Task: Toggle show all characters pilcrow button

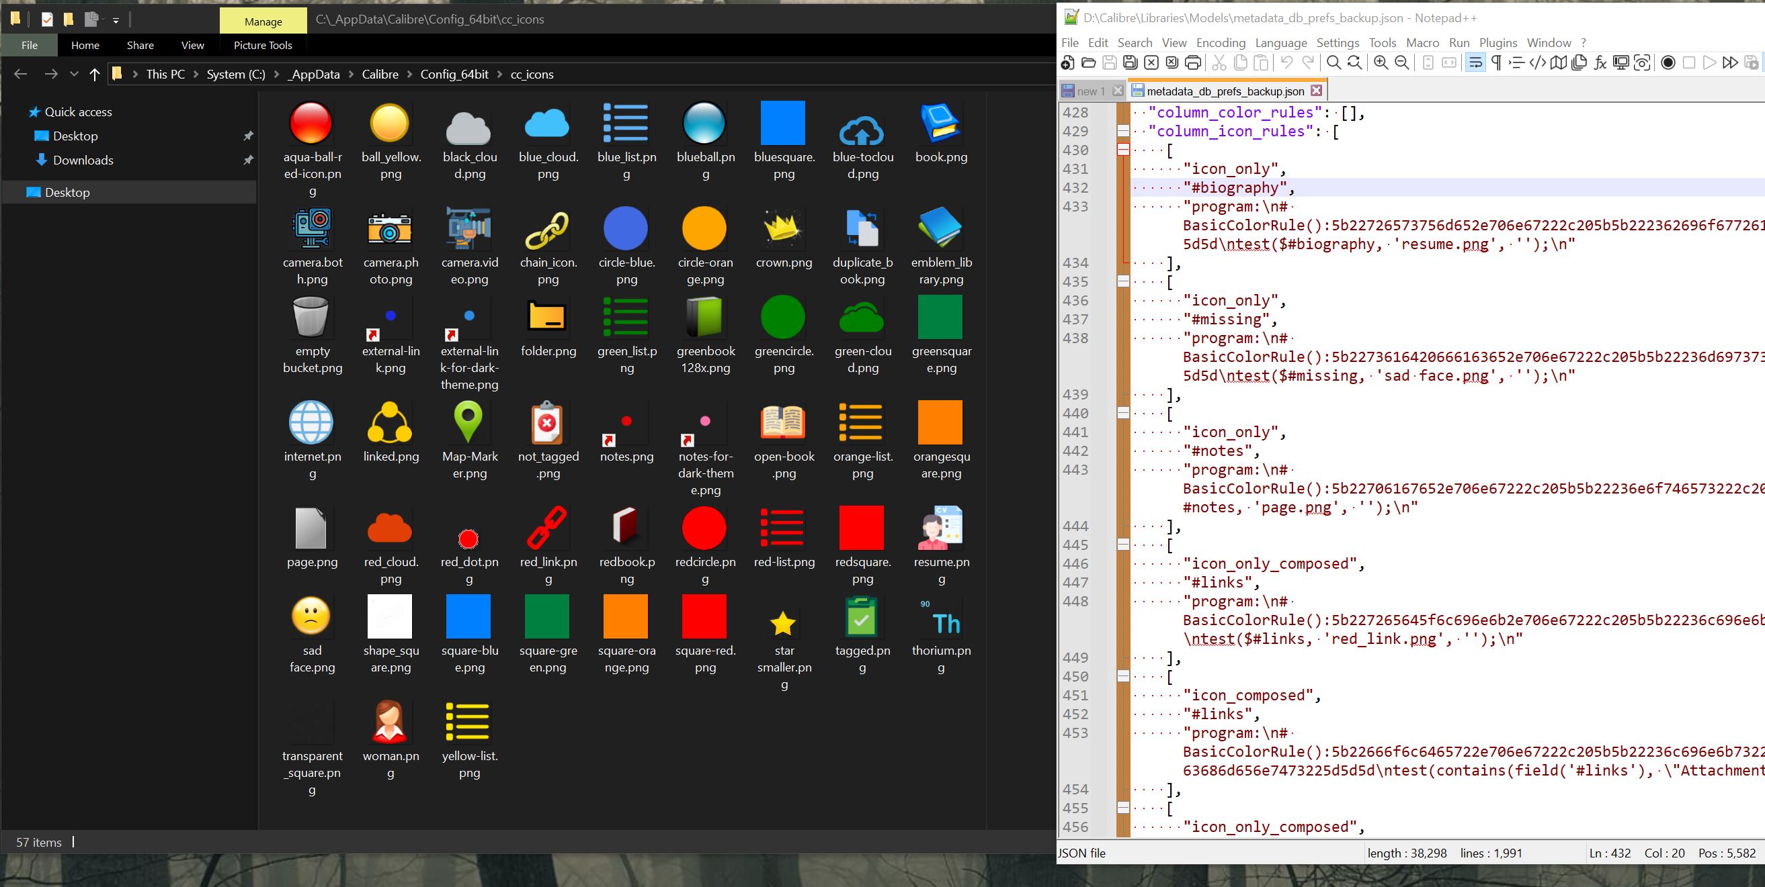Action: [x=1496, y=63]
